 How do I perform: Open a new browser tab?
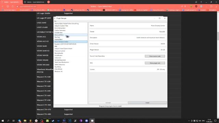point(49,2)
